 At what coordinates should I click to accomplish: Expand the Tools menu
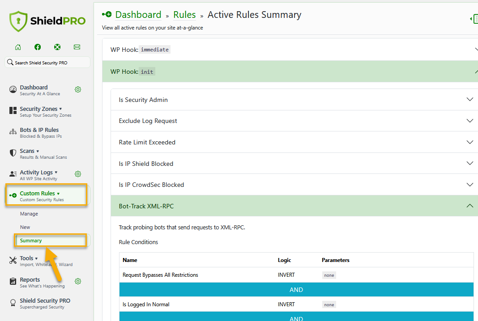(x=46, y=261)
